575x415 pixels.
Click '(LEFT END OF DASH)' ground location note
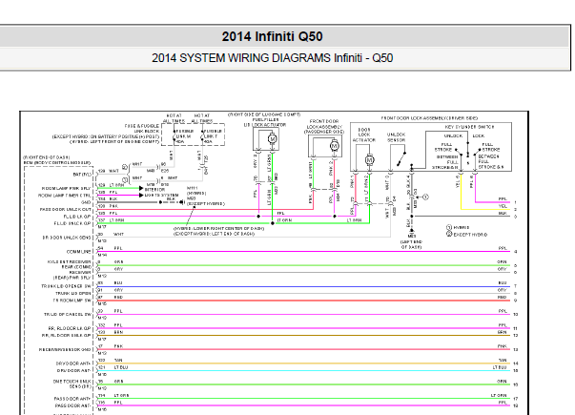411,244
